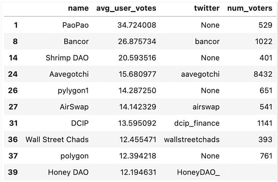This screenshot has width=278, height=182.
Task: Click the HoneyDAO_ twitter handle
Action: (198, 172)
